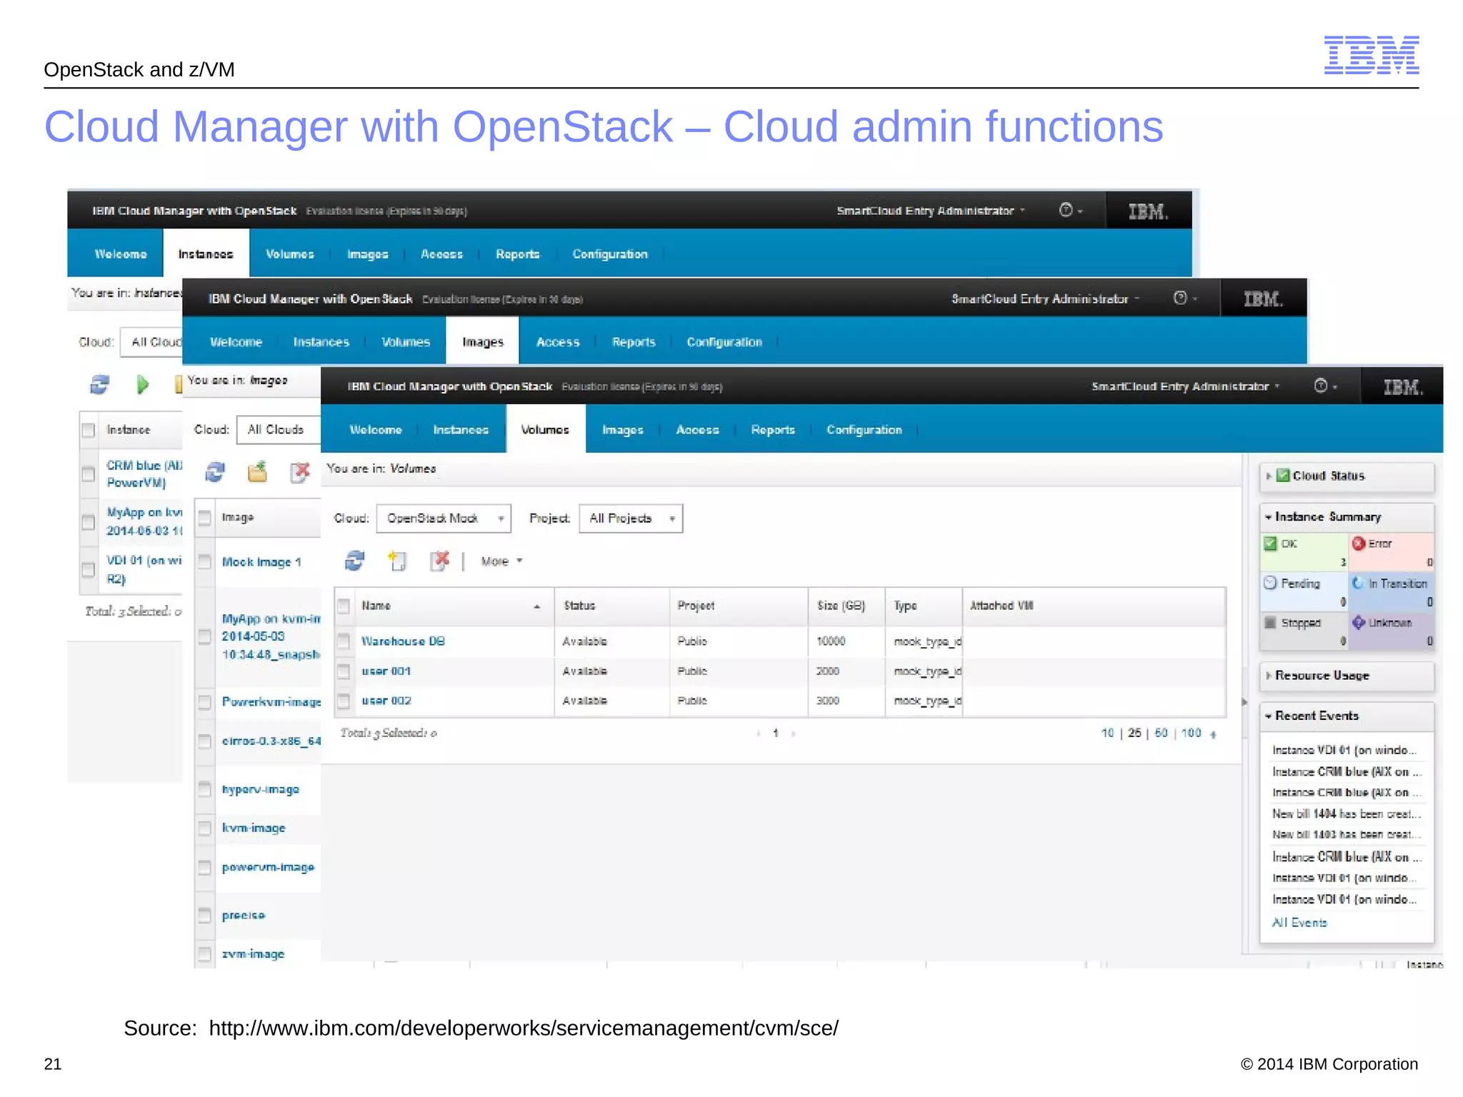This screenshot has height=1097, width=1463.
Task: Open the Mock Image 1 link
Action: pyautogui.click(x=261, y=561)
